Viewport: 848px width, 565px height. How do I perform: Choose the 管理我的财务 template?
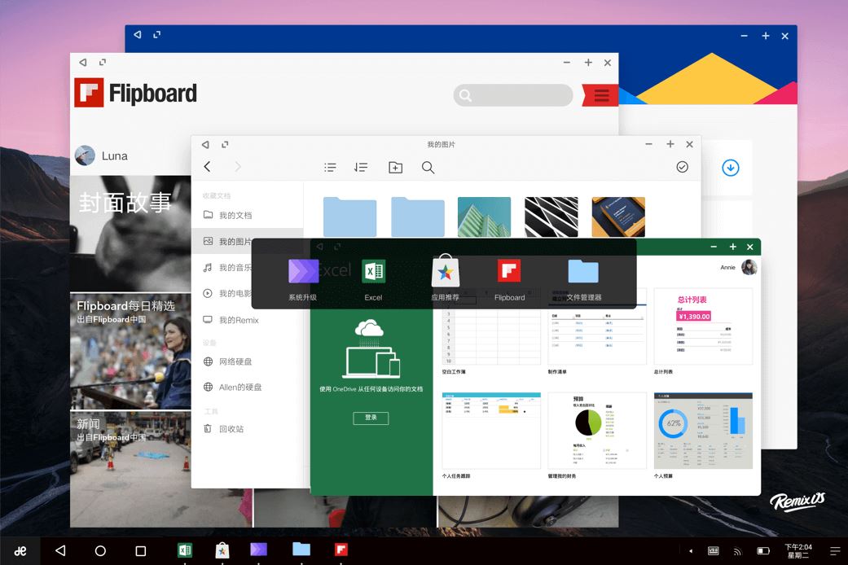point(597,436)
